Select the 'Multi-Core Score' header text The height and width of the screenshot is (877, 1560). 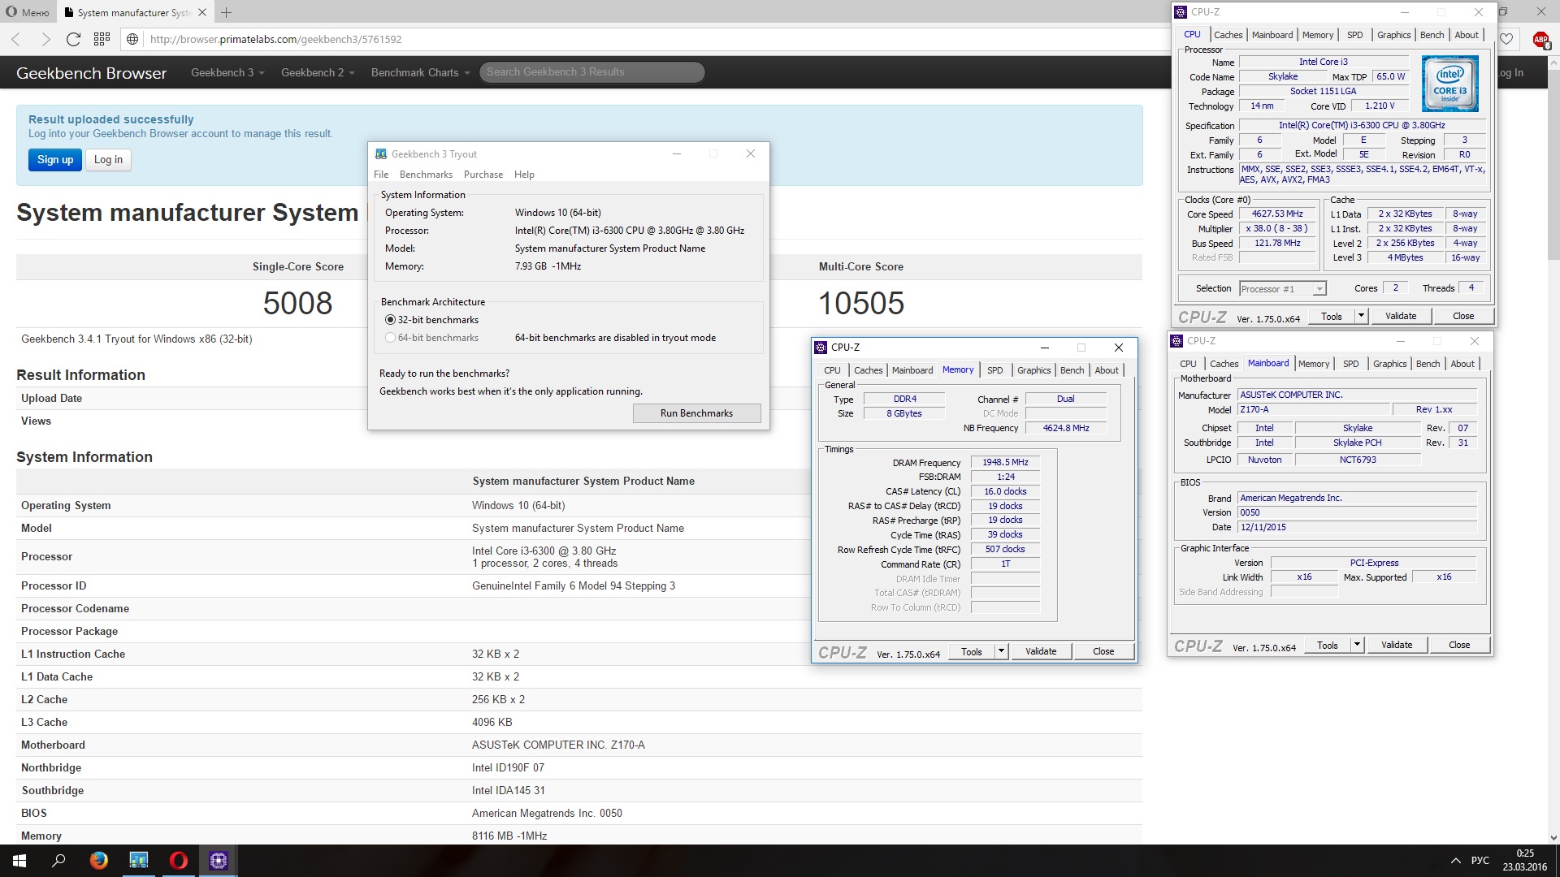860,266
